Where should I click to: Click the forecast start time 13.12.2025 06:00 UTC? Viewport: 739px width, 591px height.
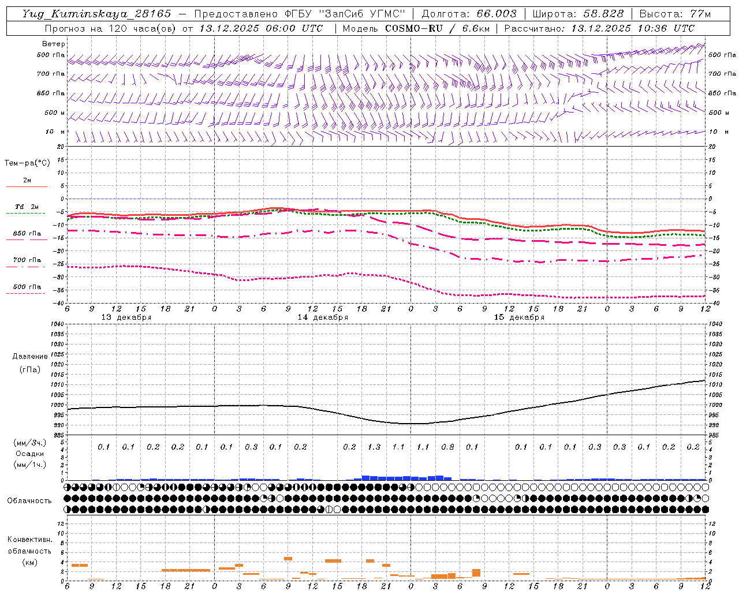point(261,28)
